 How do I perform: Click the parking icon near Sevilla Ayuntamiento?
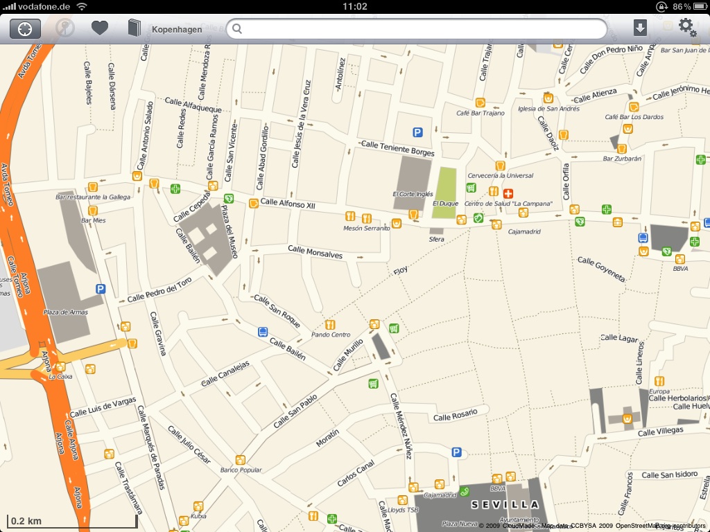[x=456, y=451]
